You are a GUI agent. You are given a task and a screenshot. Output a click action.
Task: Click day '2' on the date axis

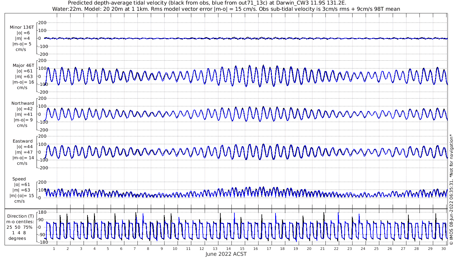coord(68,249)
